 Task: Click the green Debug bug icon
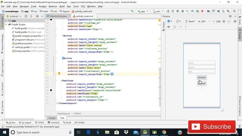click(183, 11)
